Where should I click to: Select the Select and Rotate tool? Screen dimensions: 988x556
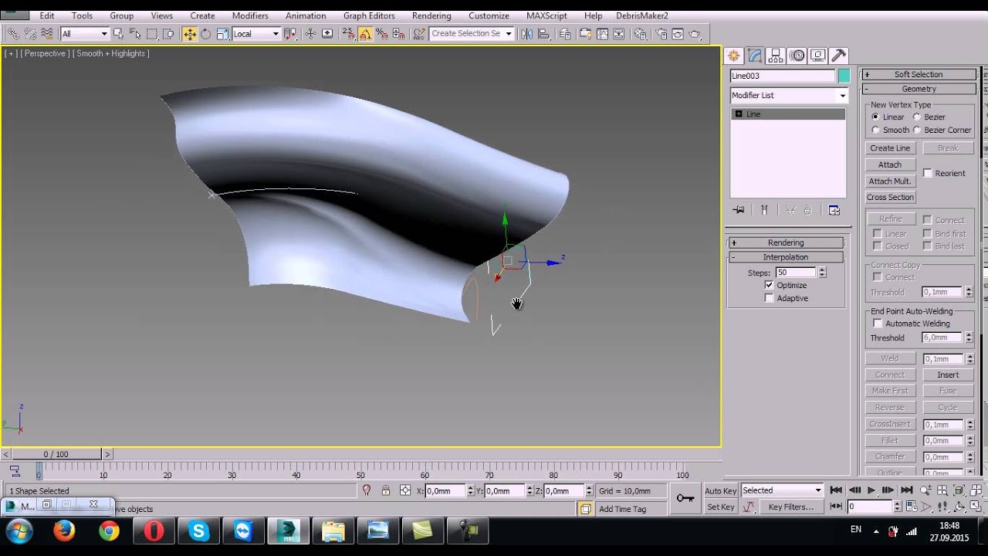(206, 34)
